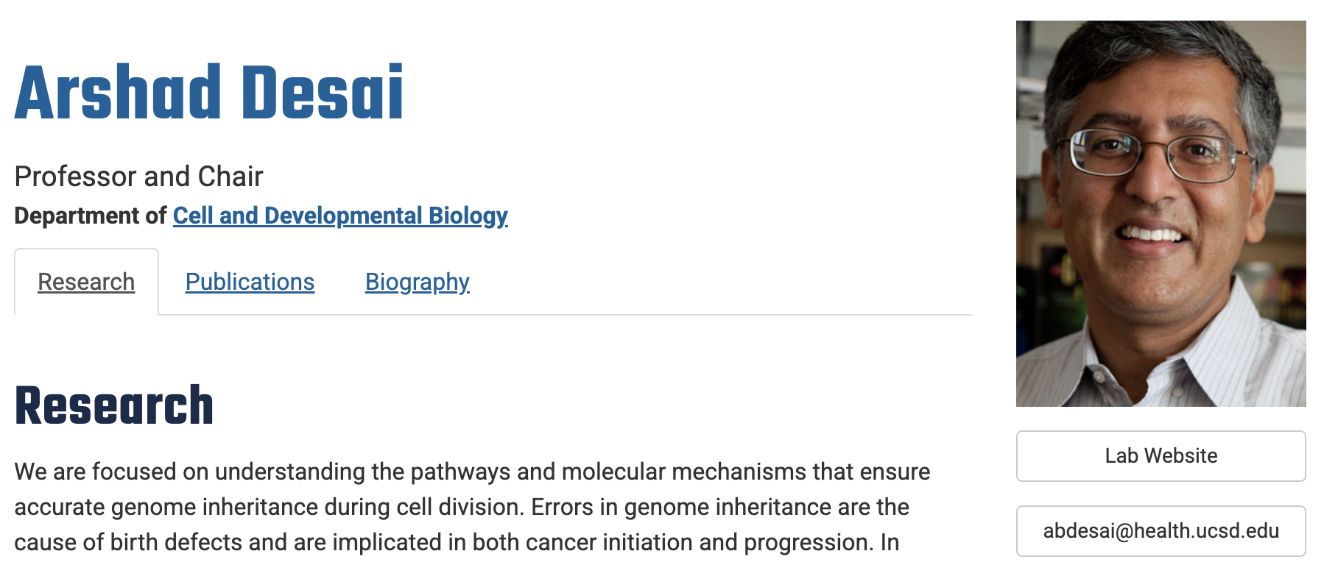Select the Research tab
1324x565 pixels.
86,282
